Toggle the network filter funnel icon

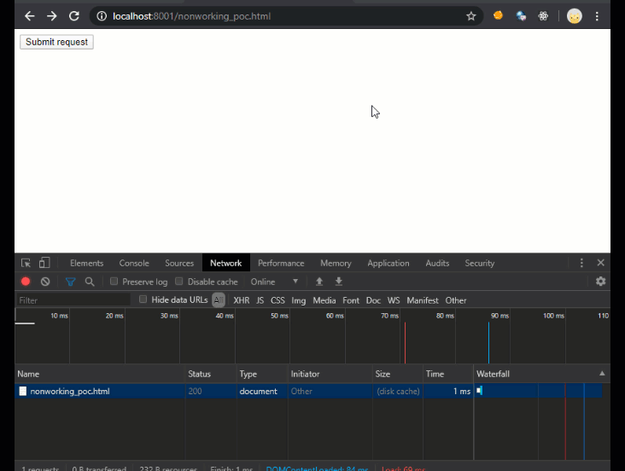(71, 282)
